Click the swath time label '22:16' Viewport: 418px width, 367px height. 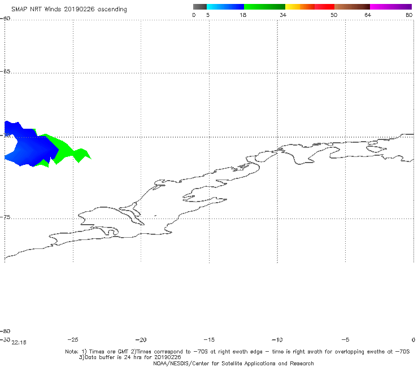pos(19,343)
